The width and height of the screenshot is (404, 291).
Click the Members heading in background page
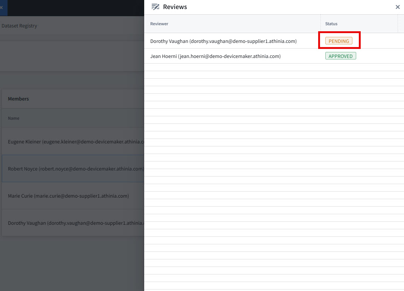pyautogui.click(x=18, y=99)
